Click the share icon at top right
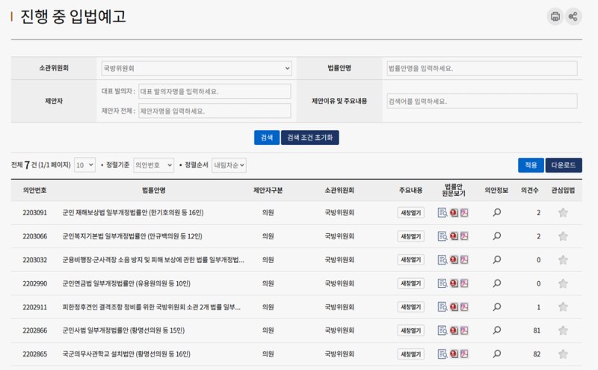 pos(574,16)
